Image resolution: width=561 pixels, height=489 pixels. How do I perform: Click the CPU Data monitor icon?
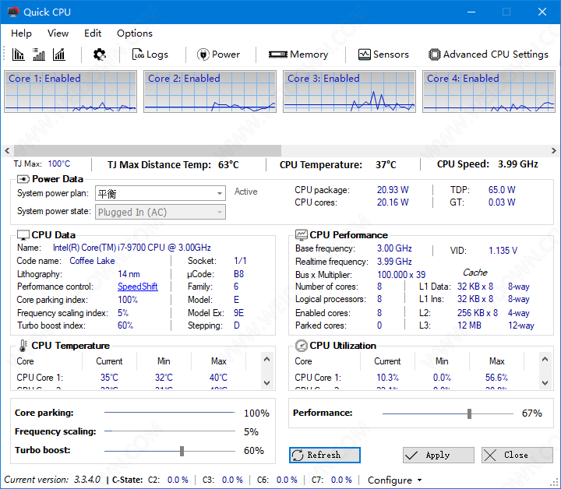click(x=23, y=235)
